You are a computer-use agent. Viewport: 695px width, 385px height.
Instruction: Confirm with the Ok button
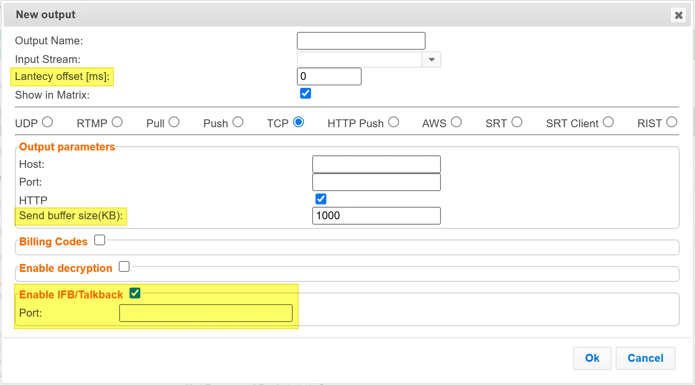[592, 358]
